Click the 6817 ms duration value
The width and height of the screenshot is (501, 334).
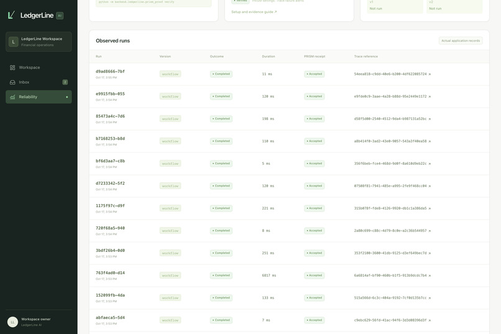[269, 276]
